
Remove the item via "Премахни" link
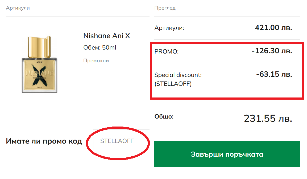[96, 60]
